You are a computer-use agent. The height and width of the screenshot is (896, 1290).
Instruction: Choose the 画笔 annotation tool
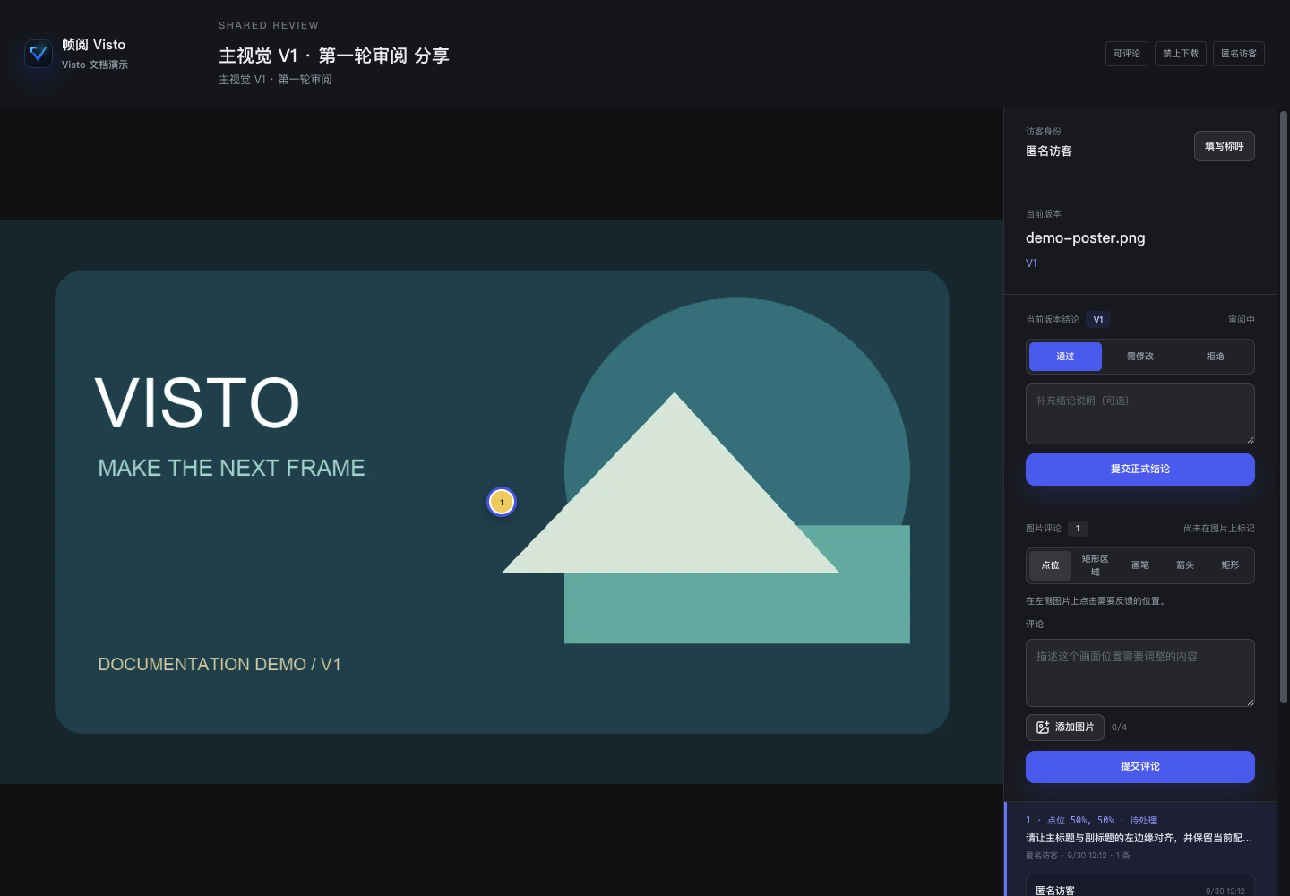point(1140,565)
